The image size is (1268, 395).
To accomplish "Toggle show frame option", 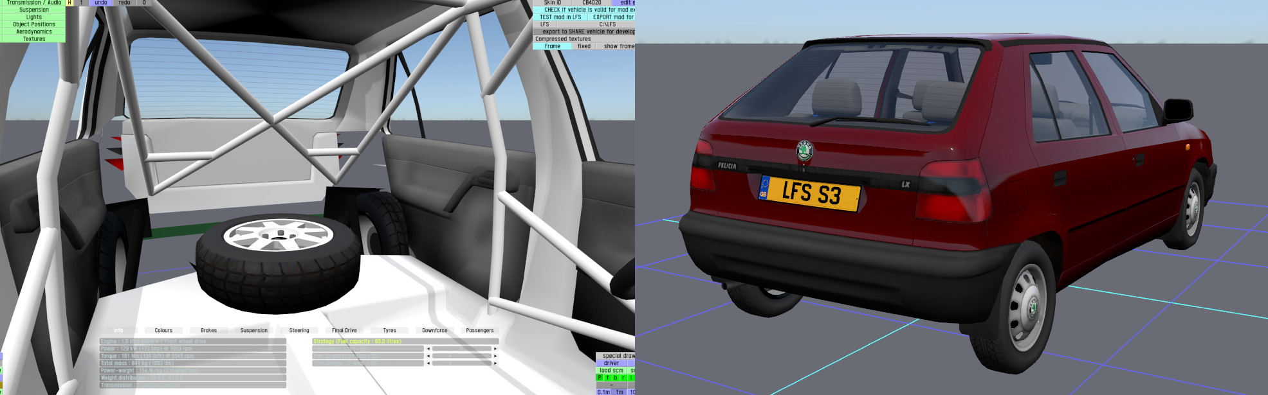I will [x=616, y=46].
